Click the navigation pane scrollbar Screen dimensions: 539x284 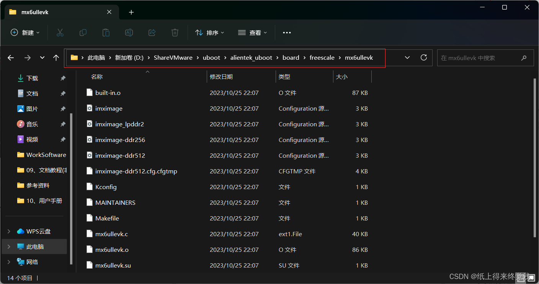[71, 188]
